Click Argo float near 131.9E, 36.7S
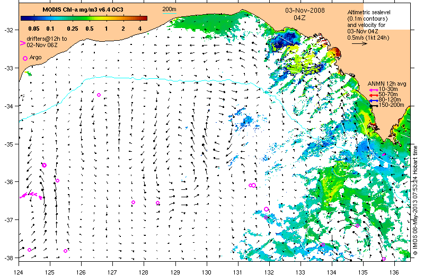The height and width of the screenshot is (275, 424). 266,209
